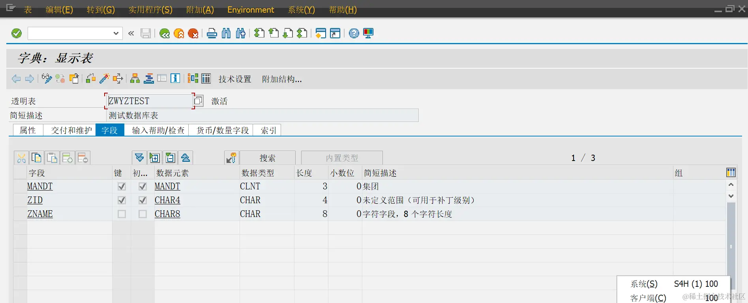Image resolution: width=748 pixels, height=303 pixels.
Task: Collapse command field using double chevron
Action: [131, 34]
